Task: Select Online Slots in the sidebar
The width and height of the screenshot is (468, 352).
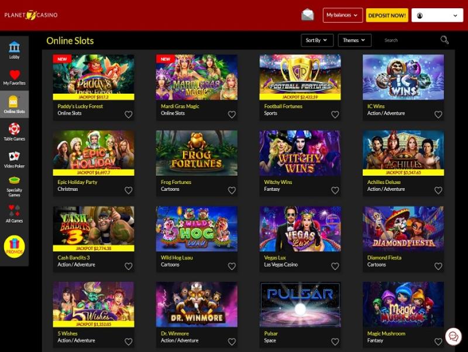Action: (x=14, y=104)
